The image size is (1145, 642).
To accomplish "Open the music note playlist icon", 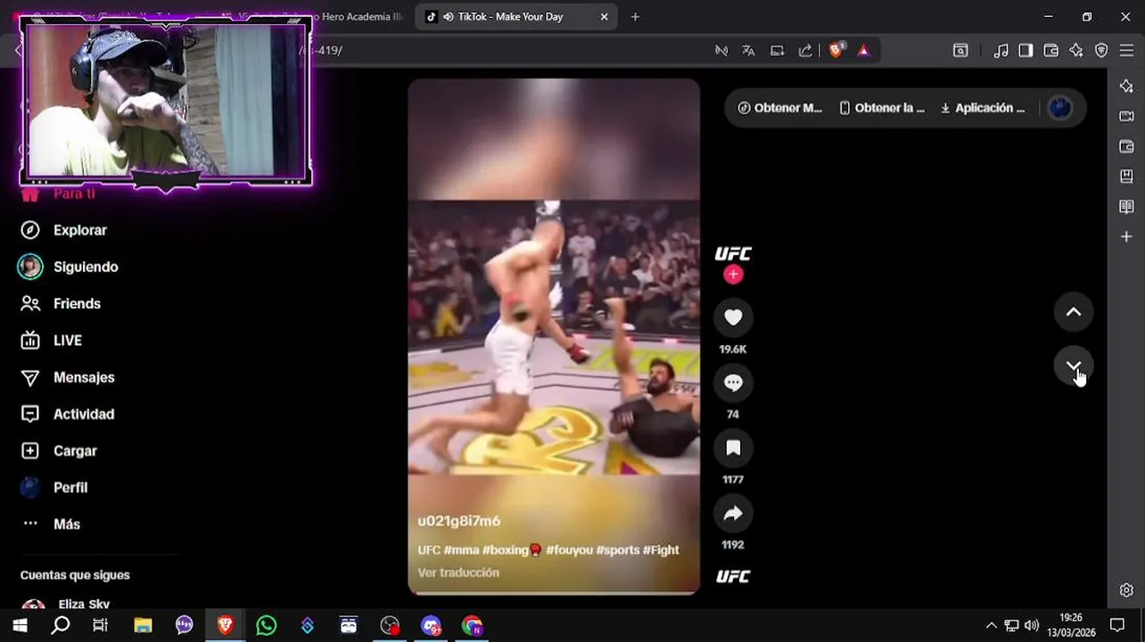I will click(x=1001, y=51).
